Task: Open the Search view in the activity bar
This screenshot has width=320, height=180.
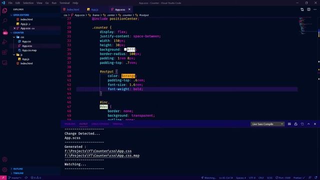Action: (4, 21)
